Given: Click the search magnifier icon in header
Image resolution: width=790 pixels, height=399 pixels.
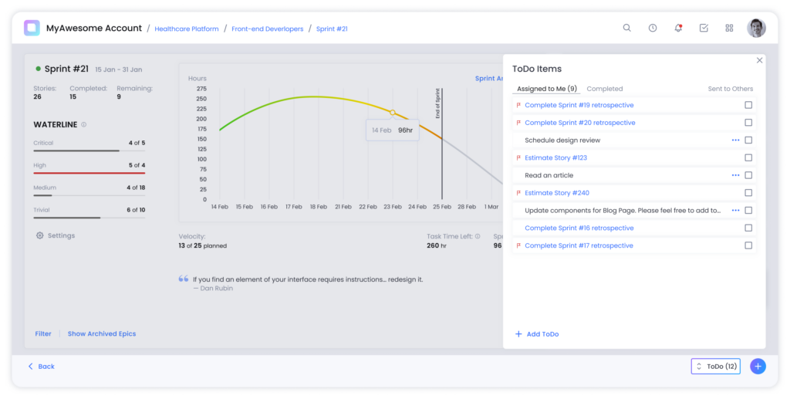Looking at the screenshot, I should pyautogui.click(x=626, y=28).
